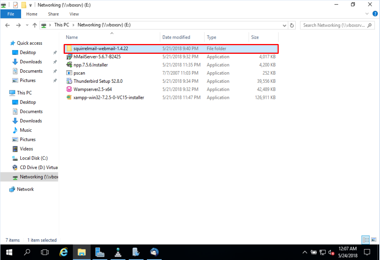Open taskbar Search magnifier
This screenshot has width=380, height=260.
[27, 252]
